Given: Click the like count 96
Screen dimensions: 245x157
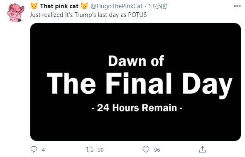Looking at the screenshot, I should point(157,150).
